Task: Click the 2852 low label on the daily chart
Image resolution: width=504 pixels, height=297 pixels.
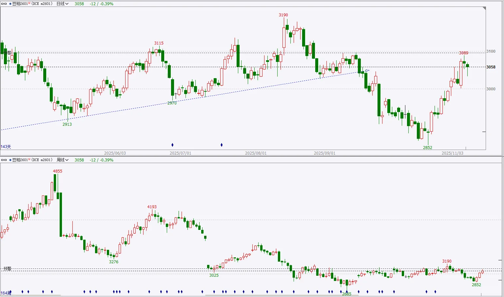Action: tap(428, 148)
